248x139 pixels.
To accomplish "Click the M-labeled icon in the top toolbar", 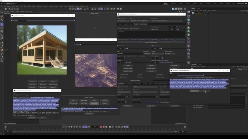I will click(112, 9).
